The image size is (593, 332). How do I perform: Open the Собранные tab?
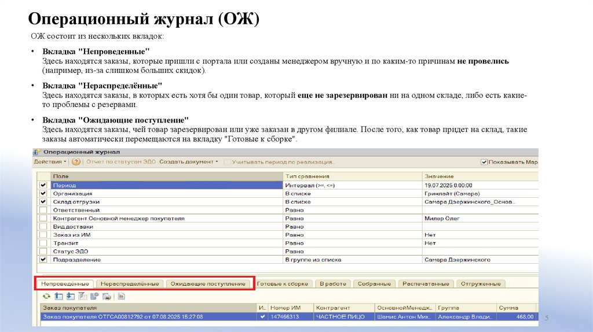point(375,283)
